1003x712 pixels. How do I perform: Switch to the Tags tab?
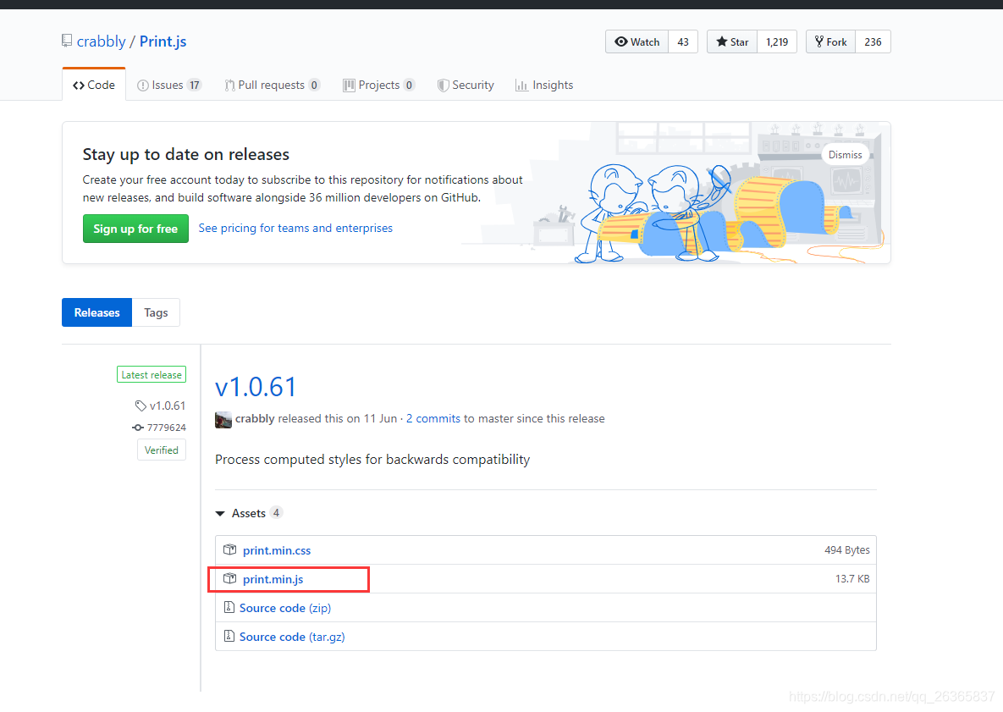click(156, 312)
